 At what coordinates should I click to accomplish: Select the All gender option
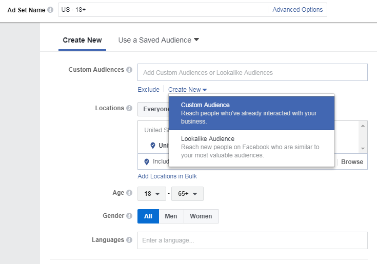(x=148, y=216)
